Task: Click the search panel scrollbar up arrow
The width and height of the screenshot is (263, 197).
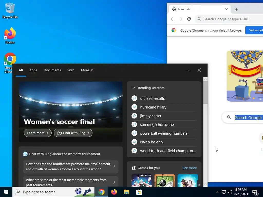Action: [205, 79]
